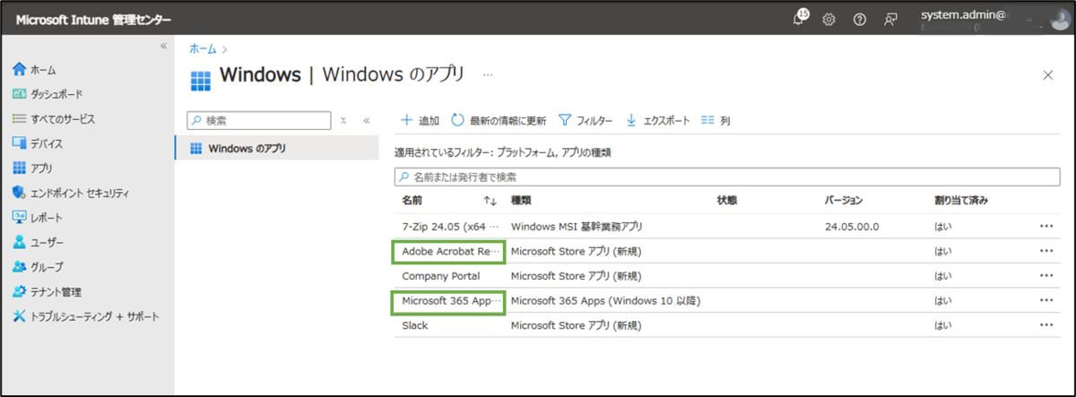This screenshot has height=397, width=1076.
Task: Click the ホーム breadcrumb link
Action: point(202,48)
